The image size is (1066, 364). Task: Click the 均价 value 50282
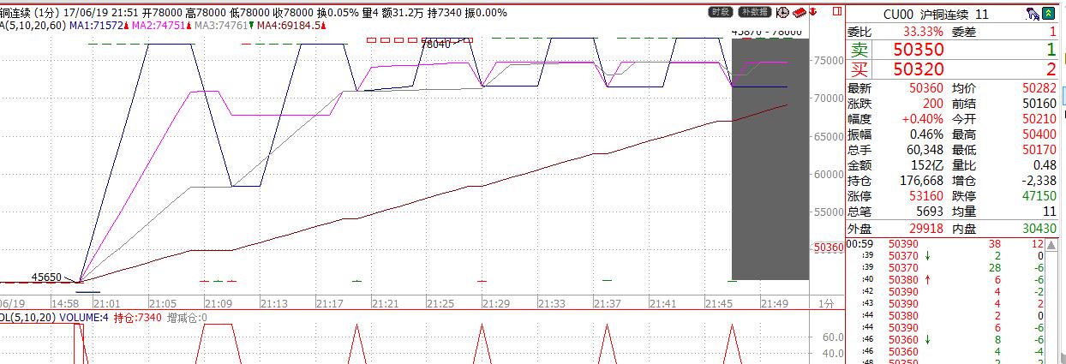click(1039, 88)
